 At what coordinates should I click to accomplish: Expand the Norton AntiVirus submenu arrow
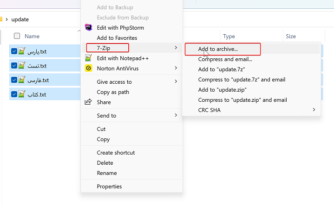coord(176,68)
